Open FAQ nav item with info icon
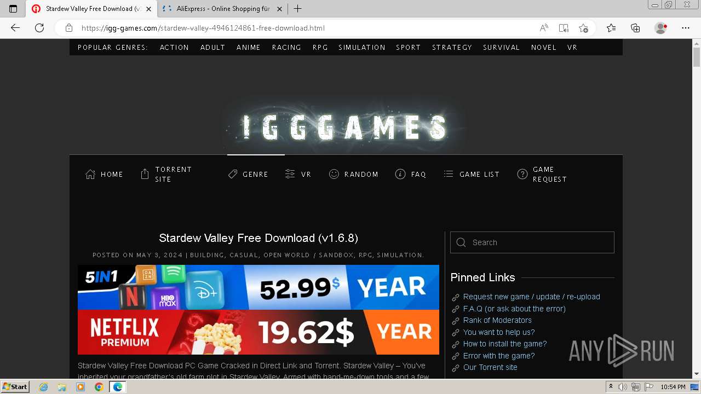Viewport: 701px width, 394px height. point(411,175)
